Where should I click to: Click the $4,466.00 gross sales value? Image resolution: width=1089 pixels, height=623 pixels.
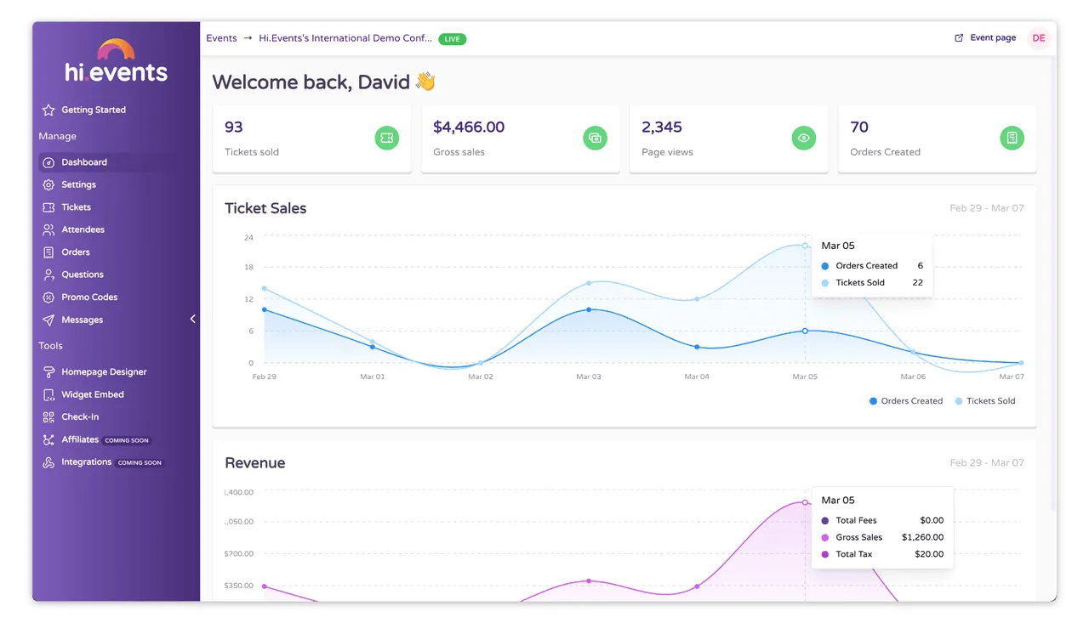coord(469,127)
